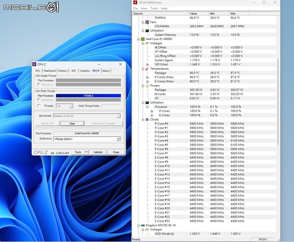Click the Stop benchmark button
Screen dimensions: 294x242
pyautogui.click(x=72, y=123)
